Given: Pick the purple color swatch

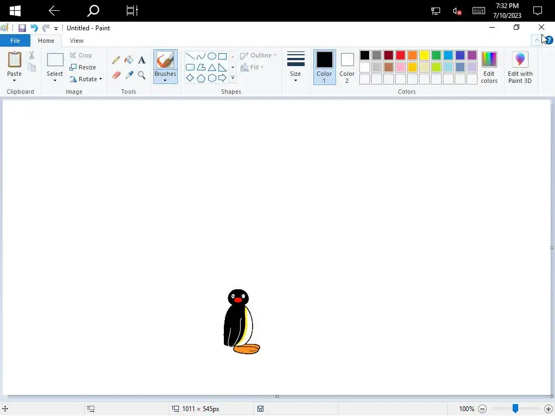Looking at the screenshot, I should click(x=472, y=55).
